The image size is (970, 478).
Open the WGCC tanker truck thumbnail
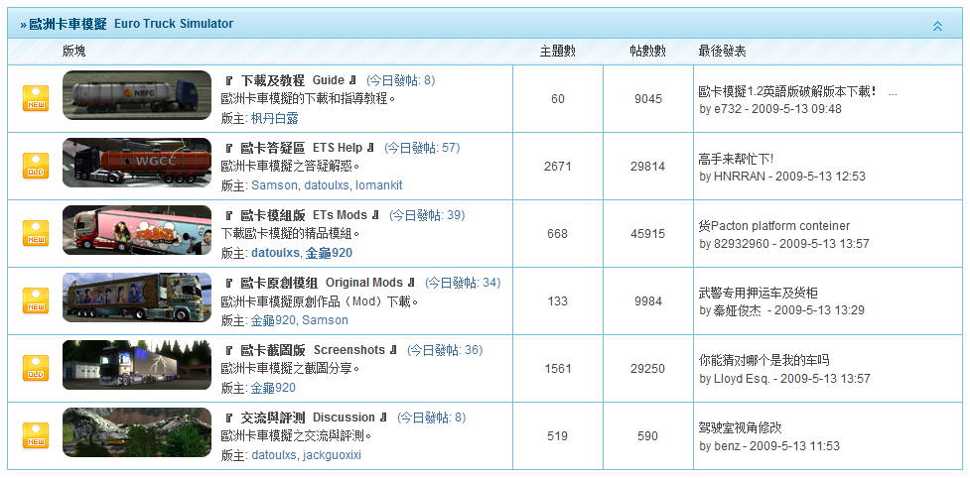coord(137,163)
